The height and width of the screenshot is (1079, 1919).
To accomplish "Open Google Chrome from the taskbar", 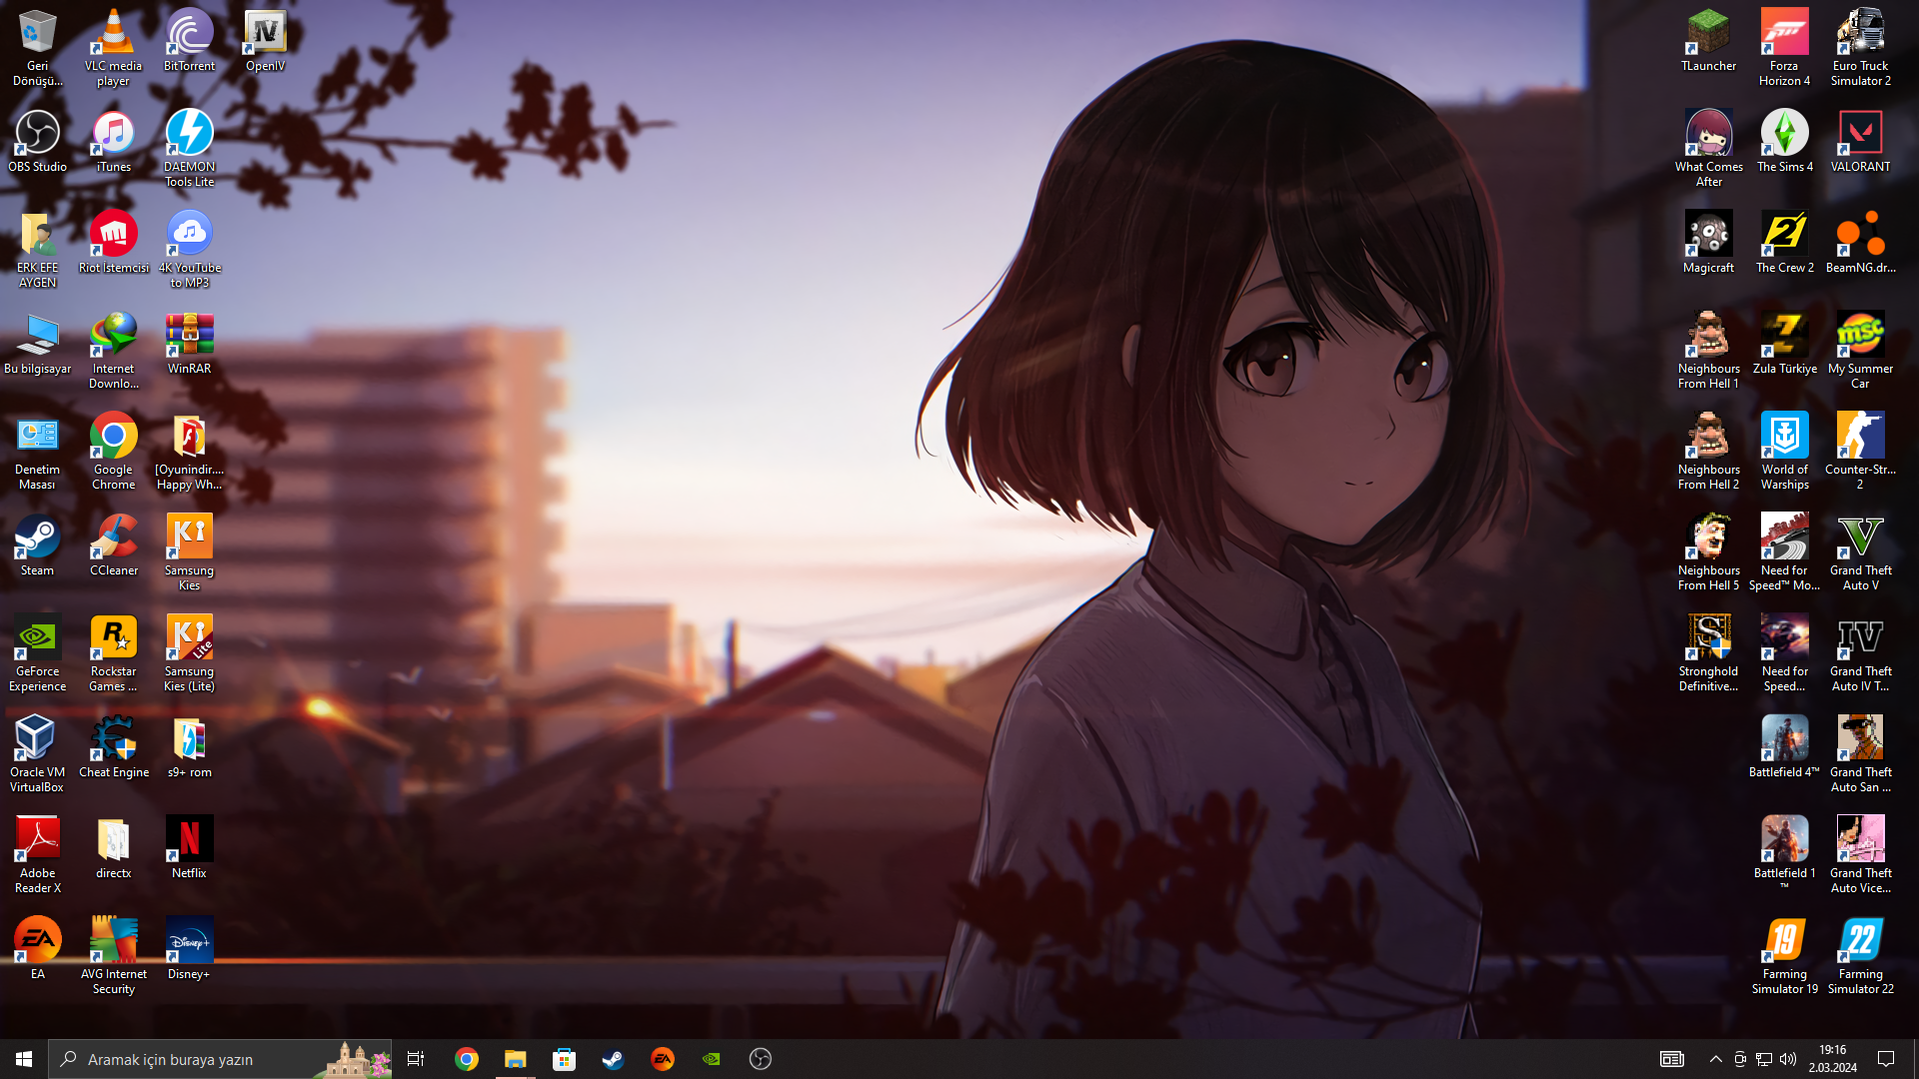I will tap(467, 1059).
